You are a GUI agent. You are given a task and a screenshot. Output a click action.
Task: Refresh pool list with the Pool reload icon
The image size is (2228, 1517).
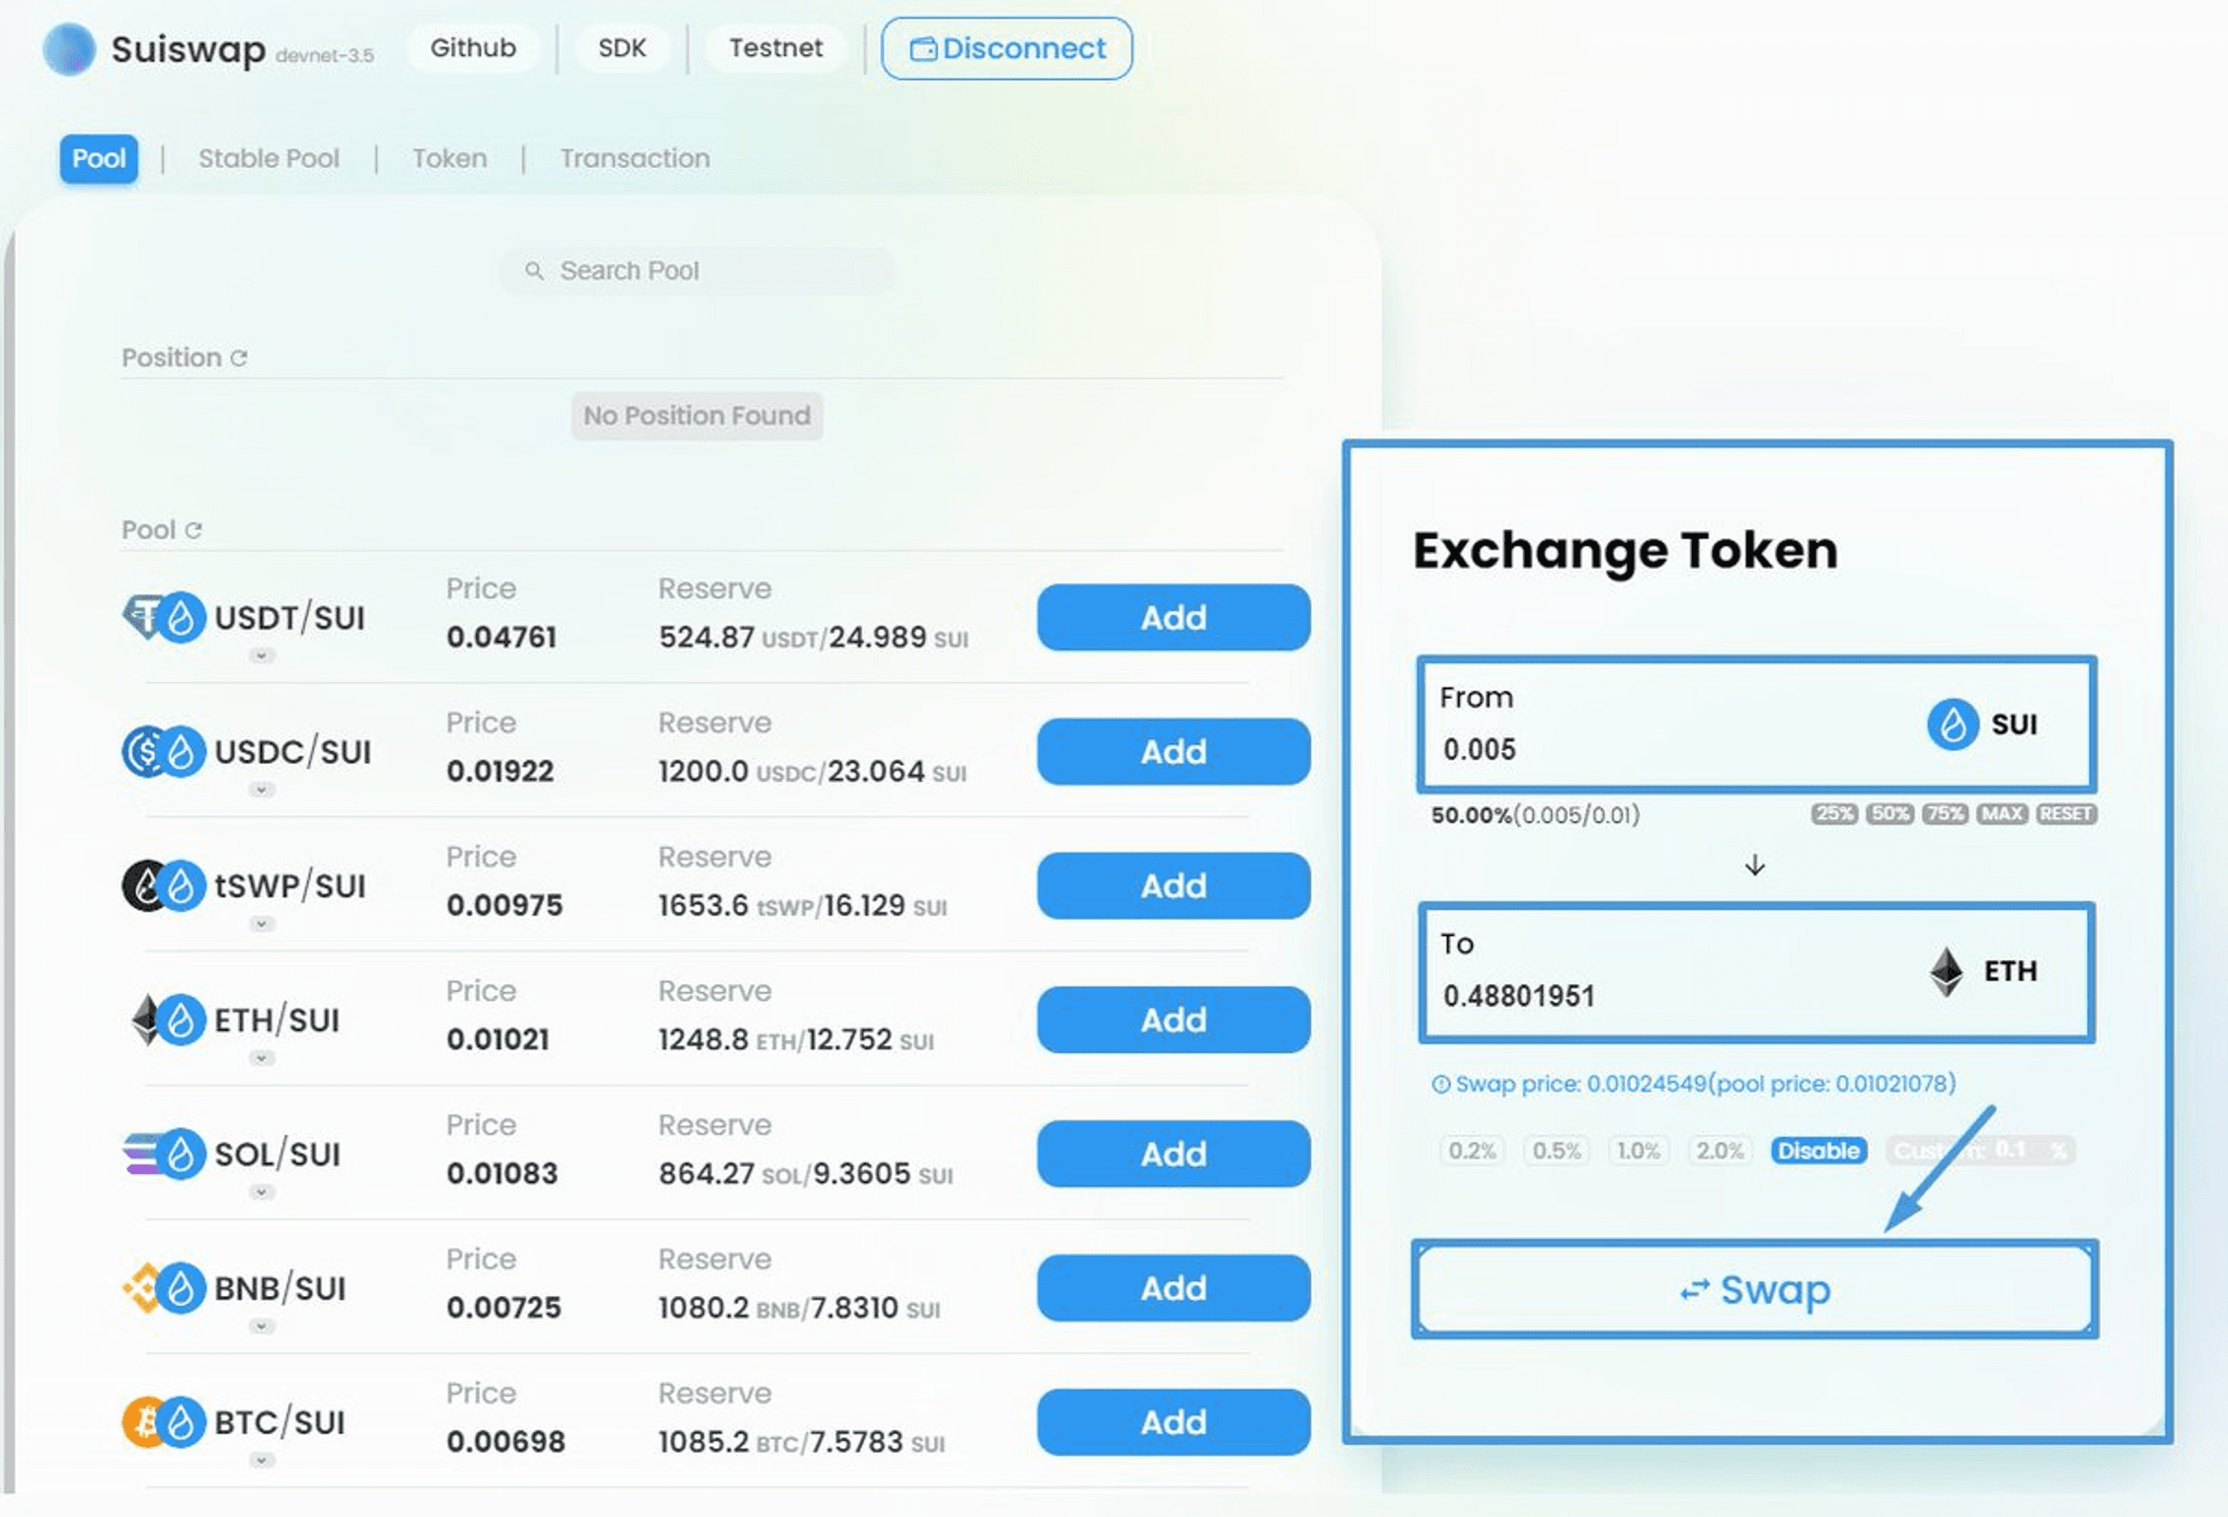click(x=194, y=530)
